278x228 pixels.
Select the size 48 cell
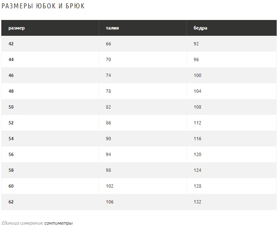click(x=11, y=91)
